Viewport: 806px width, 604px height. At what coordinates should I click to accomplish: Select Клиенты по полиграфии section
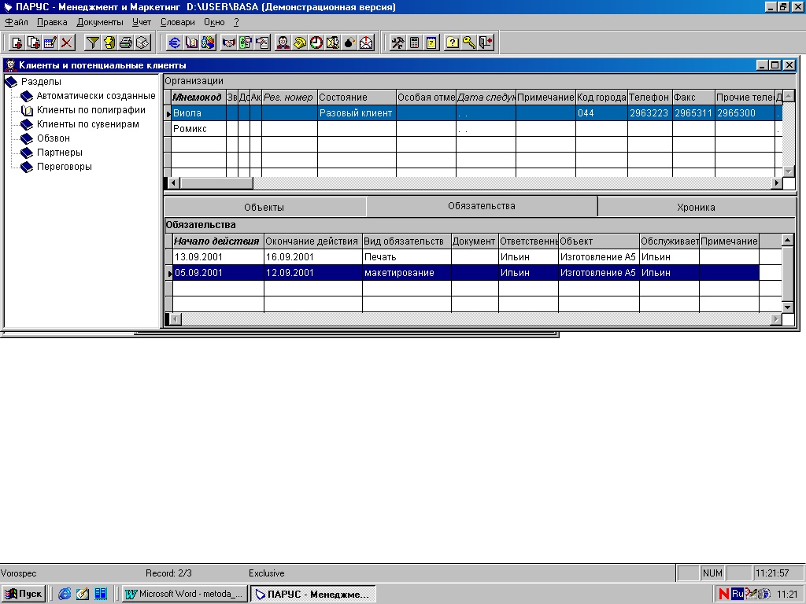[91, 110]
